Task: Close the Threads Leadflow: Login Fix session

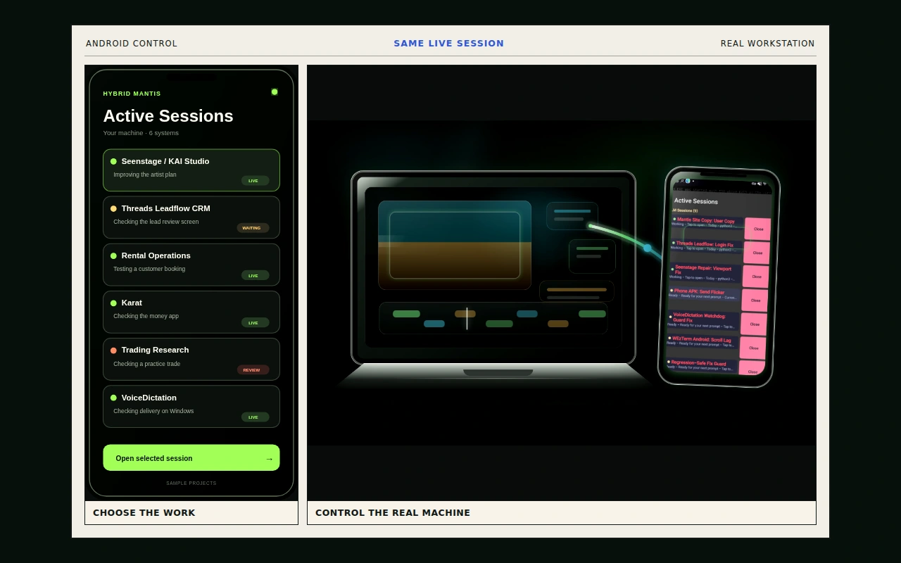Action: (x=757, y=253)
